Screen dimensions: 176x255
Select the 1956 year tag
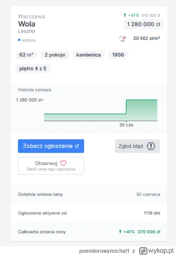click(118, 55)
